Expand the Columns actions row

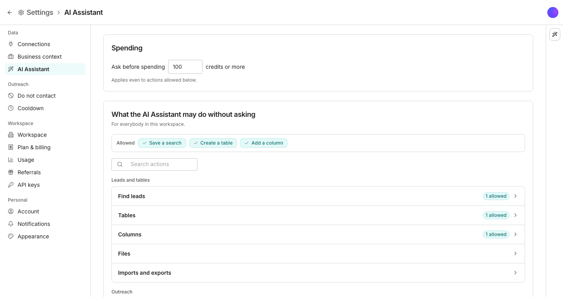pyautogui.click(x=318, y=234)
